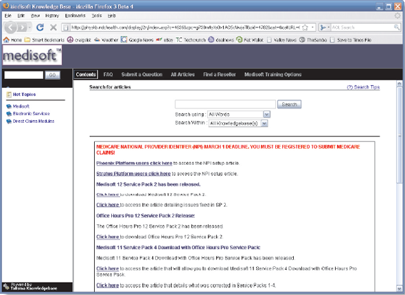
Task: Open the Techcrunch bookmark
Action: [191, 40]
